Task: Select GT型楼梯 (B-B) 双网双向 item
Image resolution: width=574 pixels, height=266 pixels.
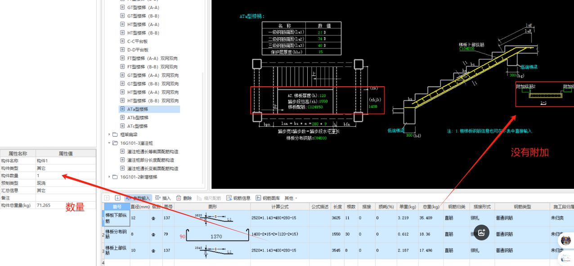Action: (153, 84)
